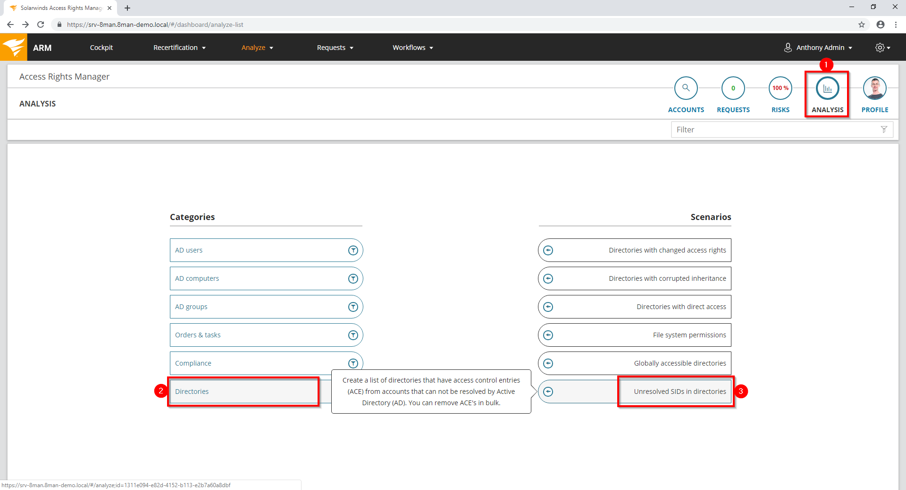This screenshot has height=490, width=906.
Task: Open the Directories with direct access scenario
Action: (681, 307)
